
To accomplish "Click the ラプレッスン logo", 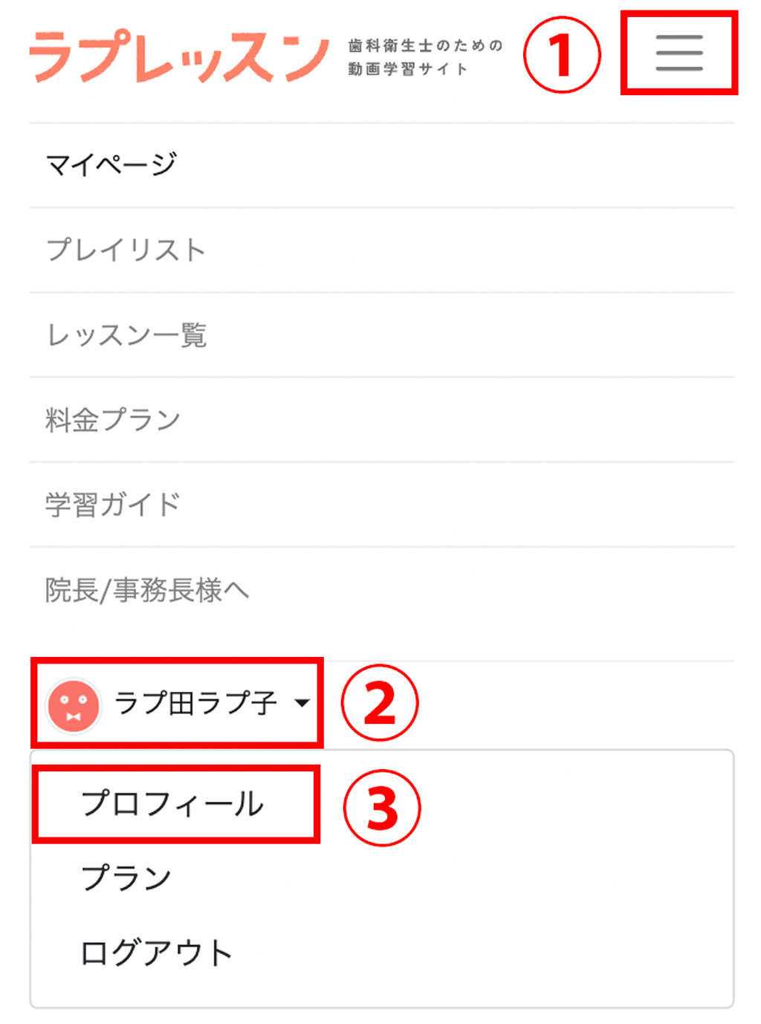I will click(x=179, y=56).
